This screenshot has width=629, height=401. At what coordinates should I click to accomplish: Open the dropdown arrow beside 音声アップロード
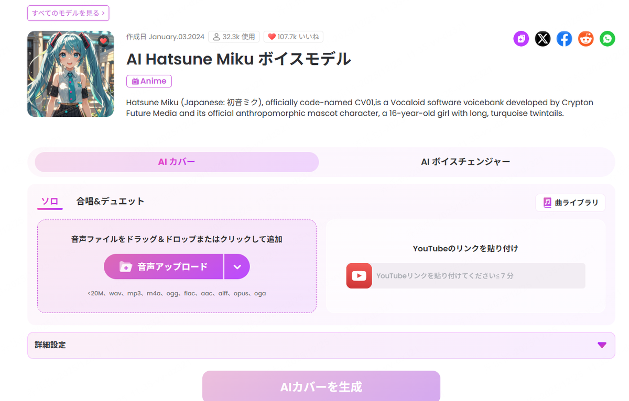click(237, 267)
